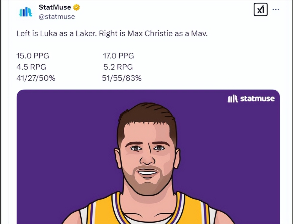This screenshot has height=224, width=293.
Task: Open the cartoon player image
Action: (148, 157)
